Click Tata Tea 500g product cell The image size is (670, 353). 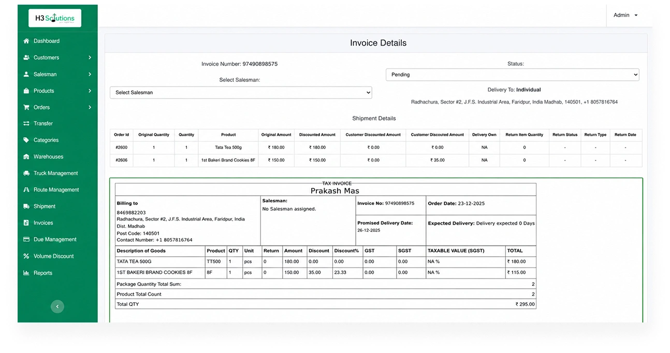[x=228, y=148]
